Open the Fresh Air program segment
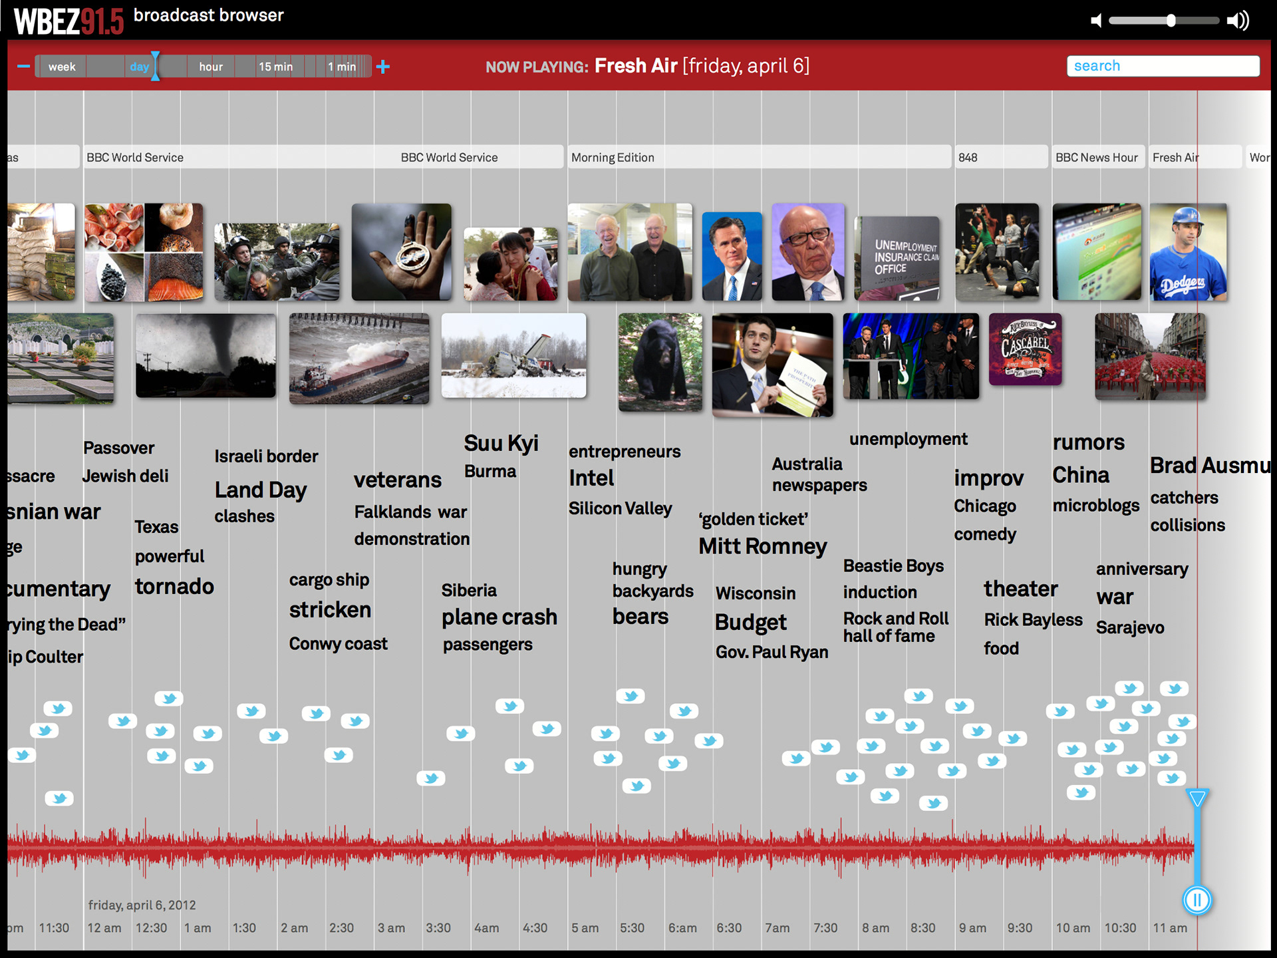1277x958 pixels. [x=1196, y=157]
